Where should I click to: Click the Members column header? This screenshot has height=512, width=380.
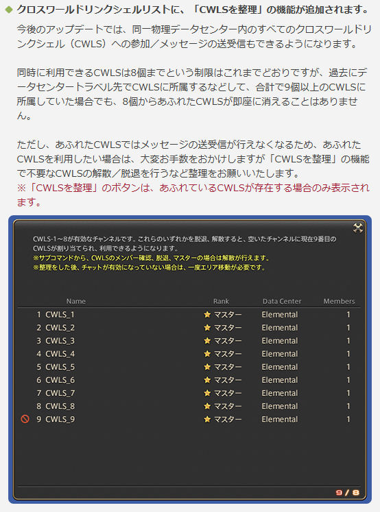pyautogui.click(x=339, y=301)
